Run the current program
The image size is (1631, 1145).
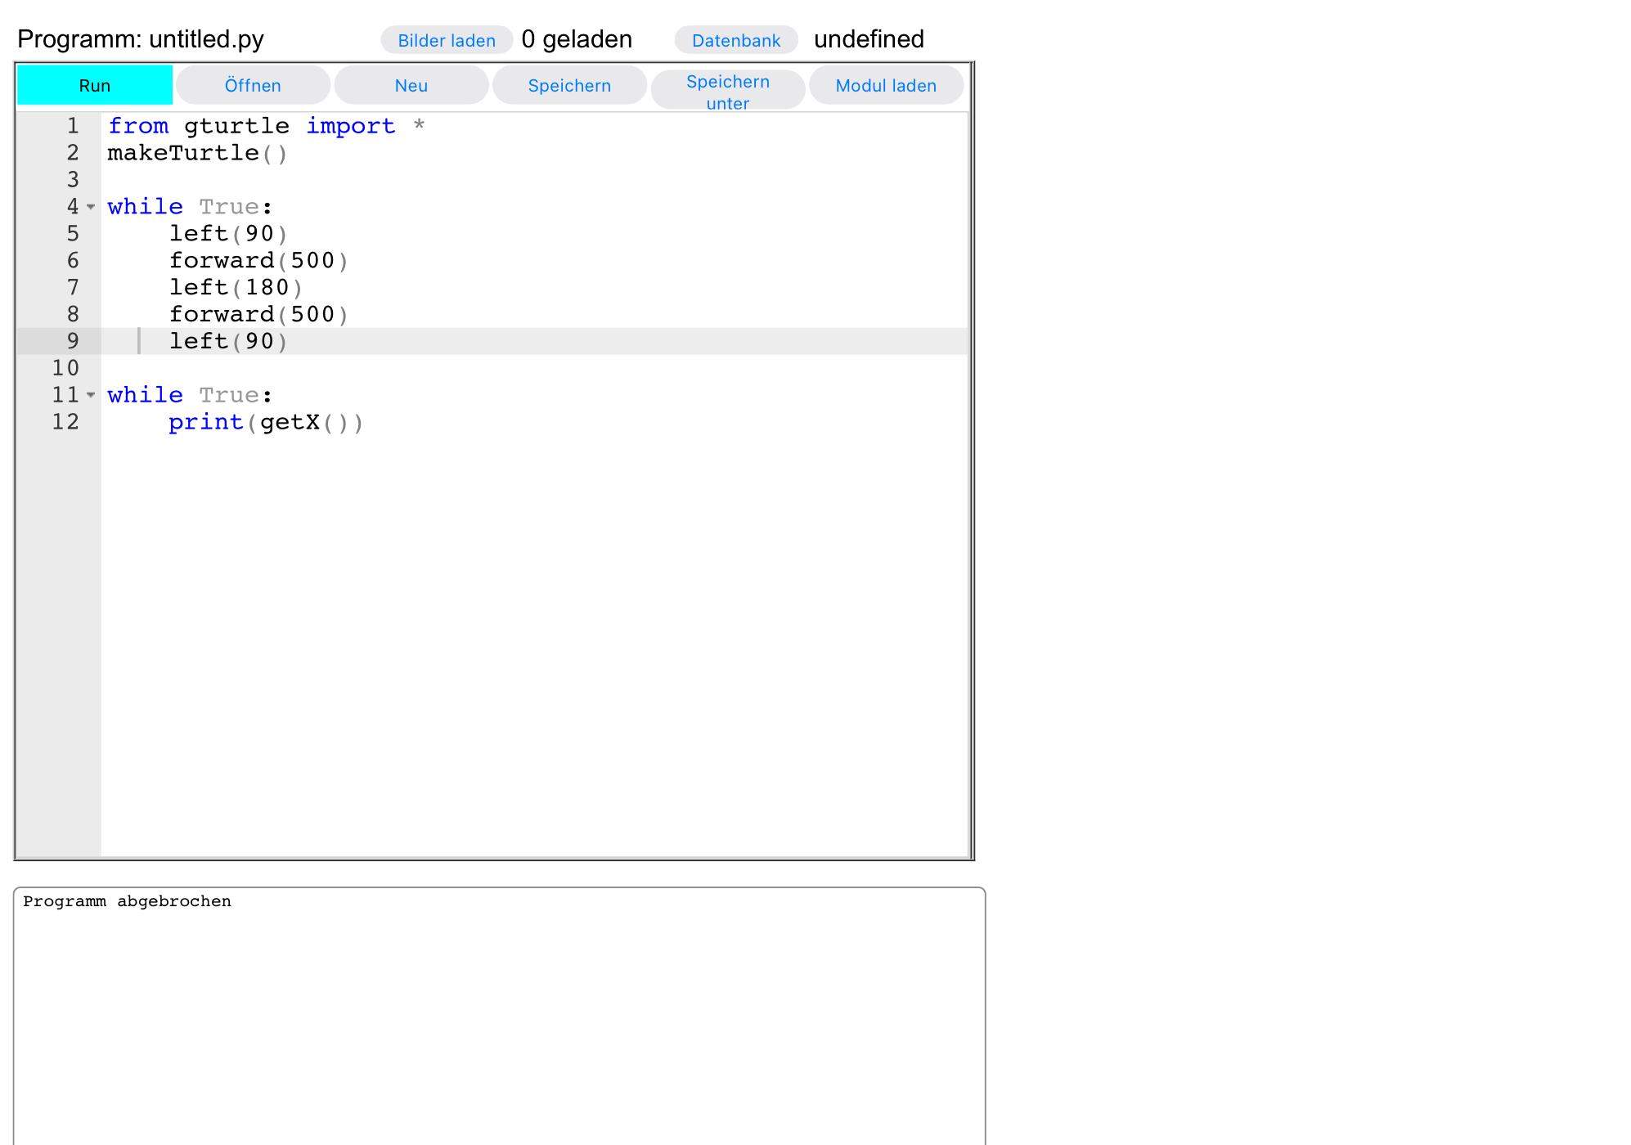pos(93,84)
